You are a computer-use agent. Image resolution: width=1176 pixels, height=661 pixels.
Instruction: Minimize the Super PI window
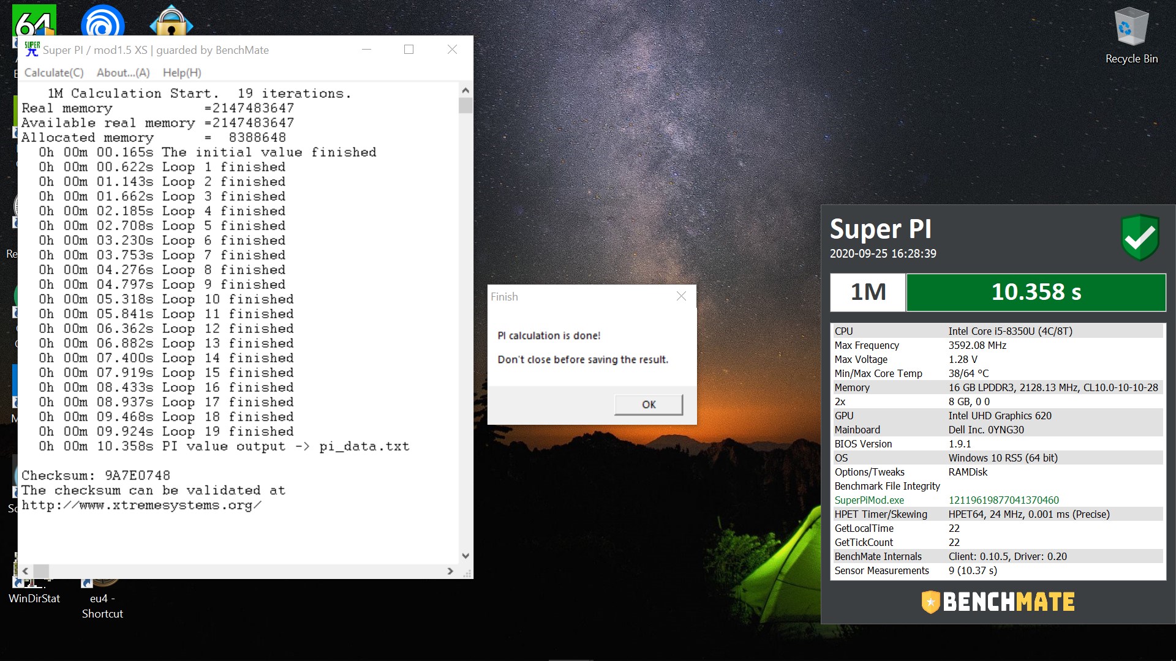(366, 50)
